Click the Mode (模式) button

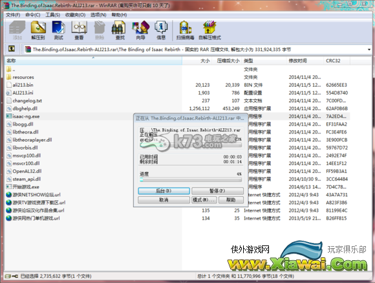[x=204, y=199]
